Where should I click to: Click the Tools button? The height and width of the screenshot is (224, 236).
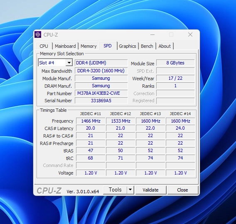(x=115, y=190)
